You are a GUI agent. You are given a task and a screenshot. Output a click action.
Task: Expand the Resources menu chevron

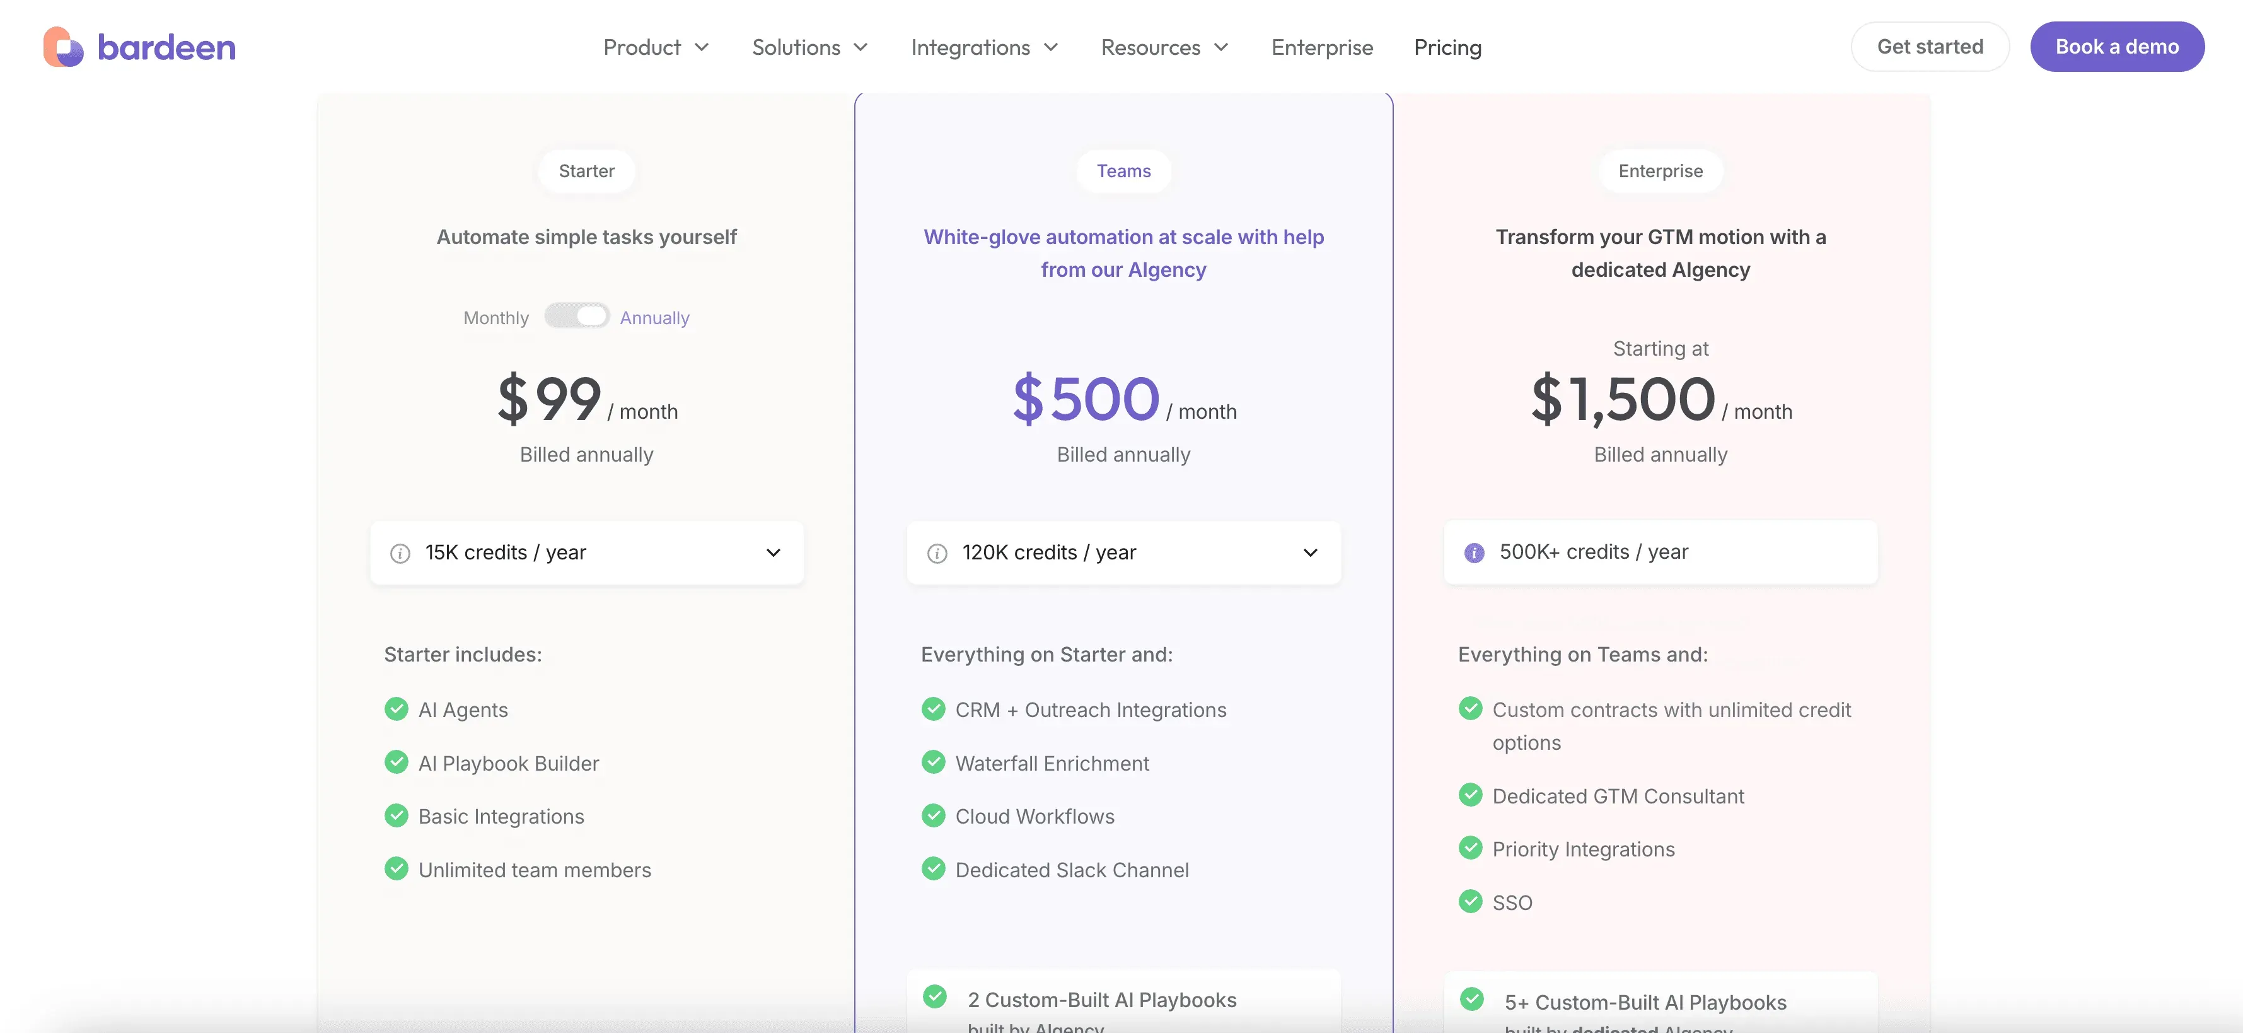[1220, 47]
